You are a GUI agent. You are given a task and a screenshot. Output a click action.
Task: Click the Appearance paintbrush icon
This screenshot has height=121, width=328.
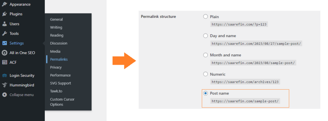[4, 4]
